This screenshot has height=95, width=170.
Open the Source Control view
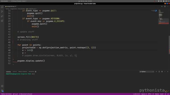(x=2, y=12)
